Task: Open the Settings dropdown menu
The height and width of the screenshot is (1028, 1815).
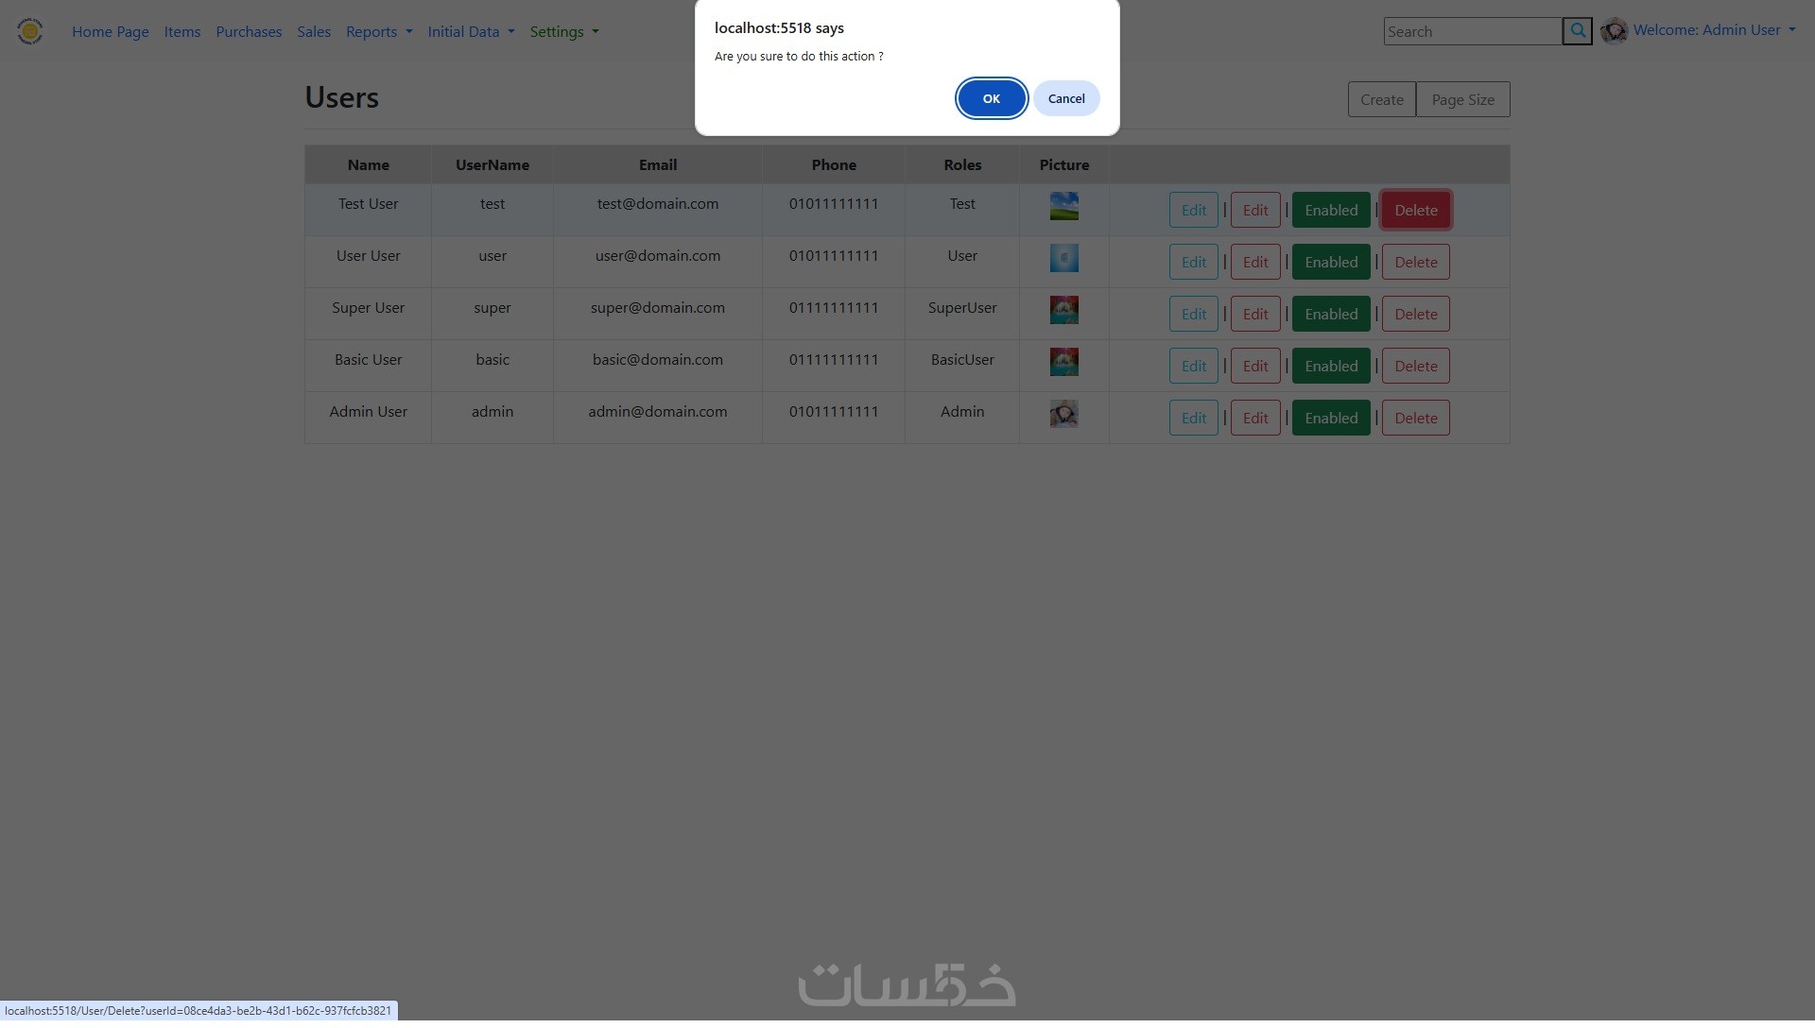Action: click(563, 31)
